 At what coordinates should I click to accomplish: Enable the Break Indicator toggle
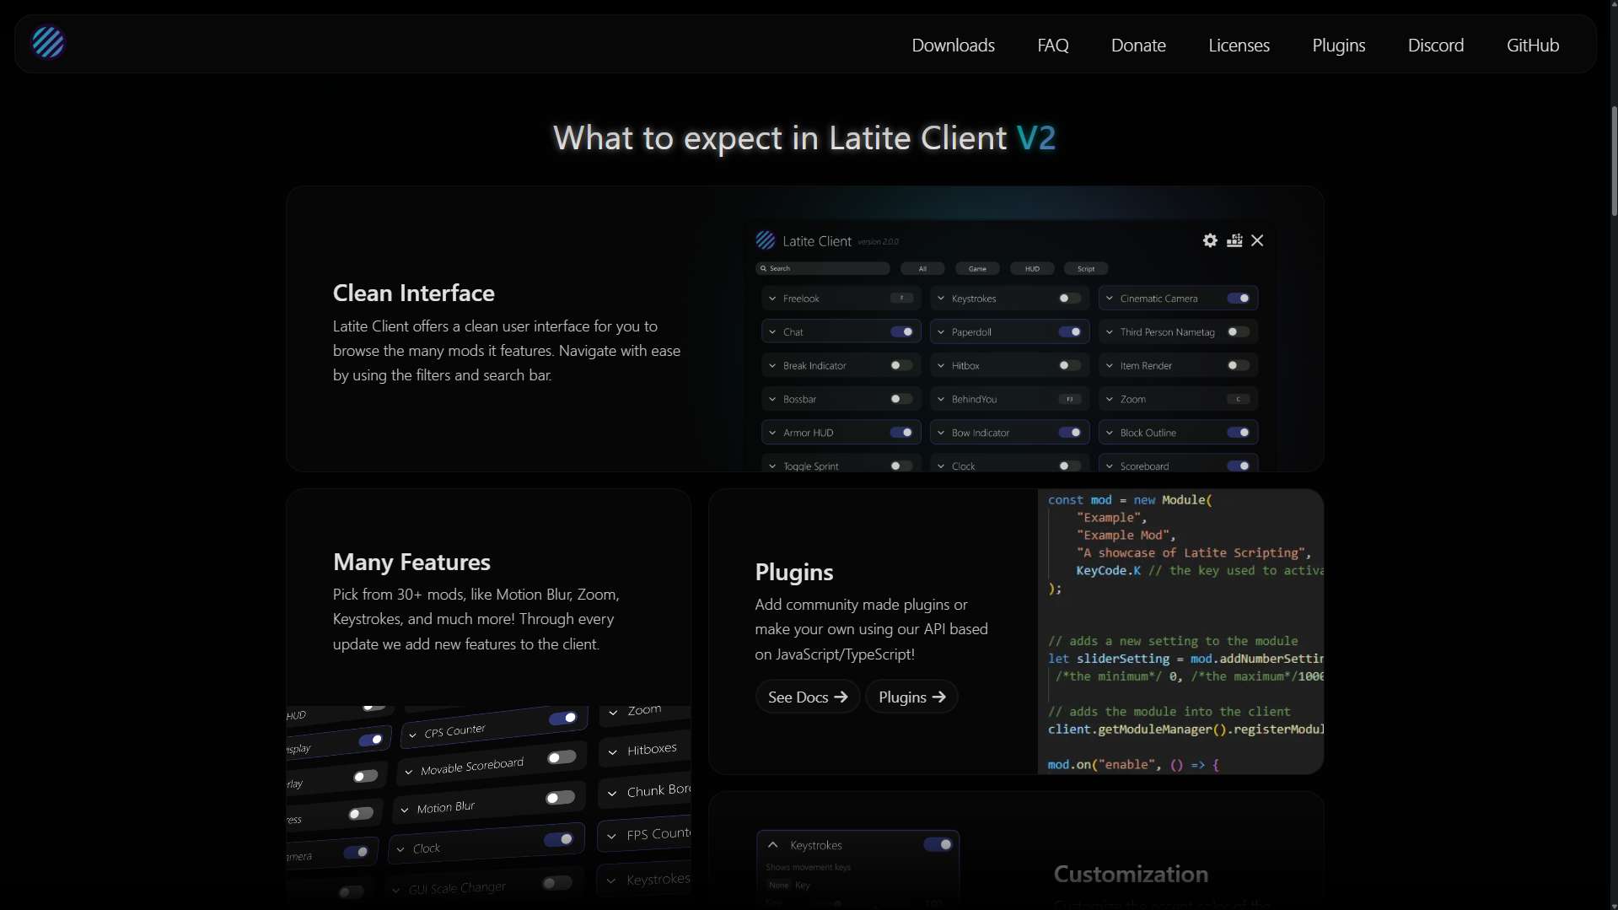coord(901,365)
